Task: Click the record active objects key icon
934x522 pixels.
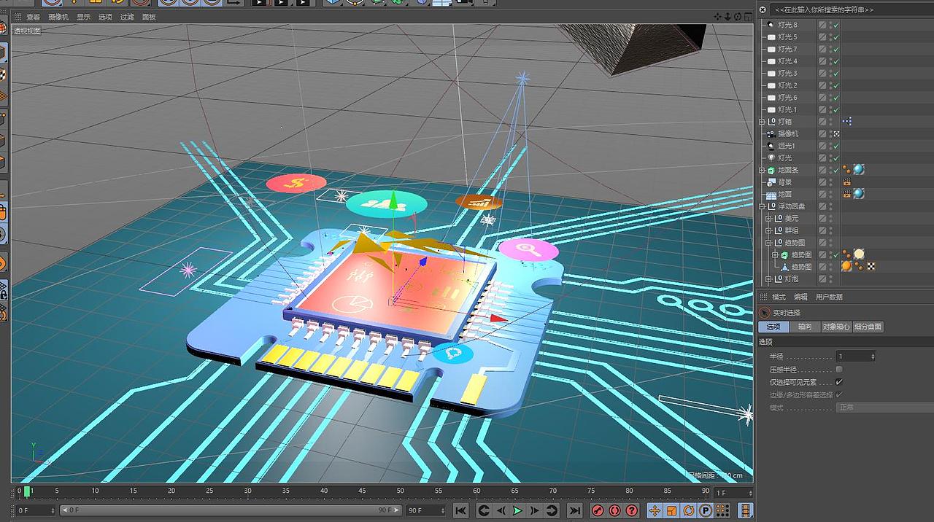Action: pyautogui.click(x=598, y=510)
